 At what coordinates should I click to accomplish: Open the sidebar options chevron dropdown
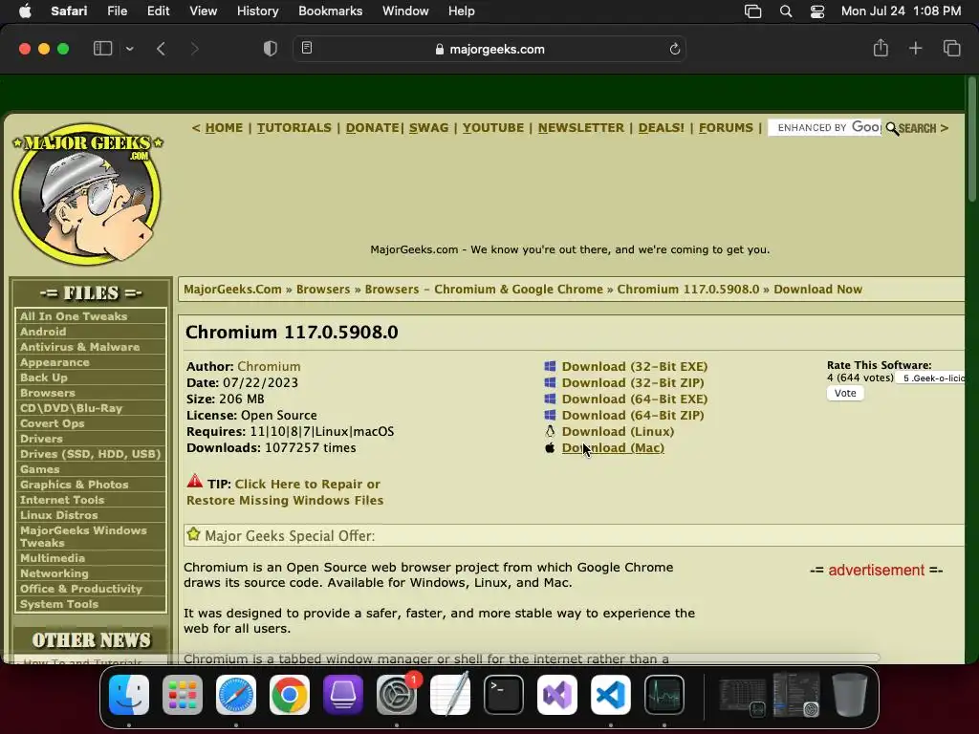point(129,49)
